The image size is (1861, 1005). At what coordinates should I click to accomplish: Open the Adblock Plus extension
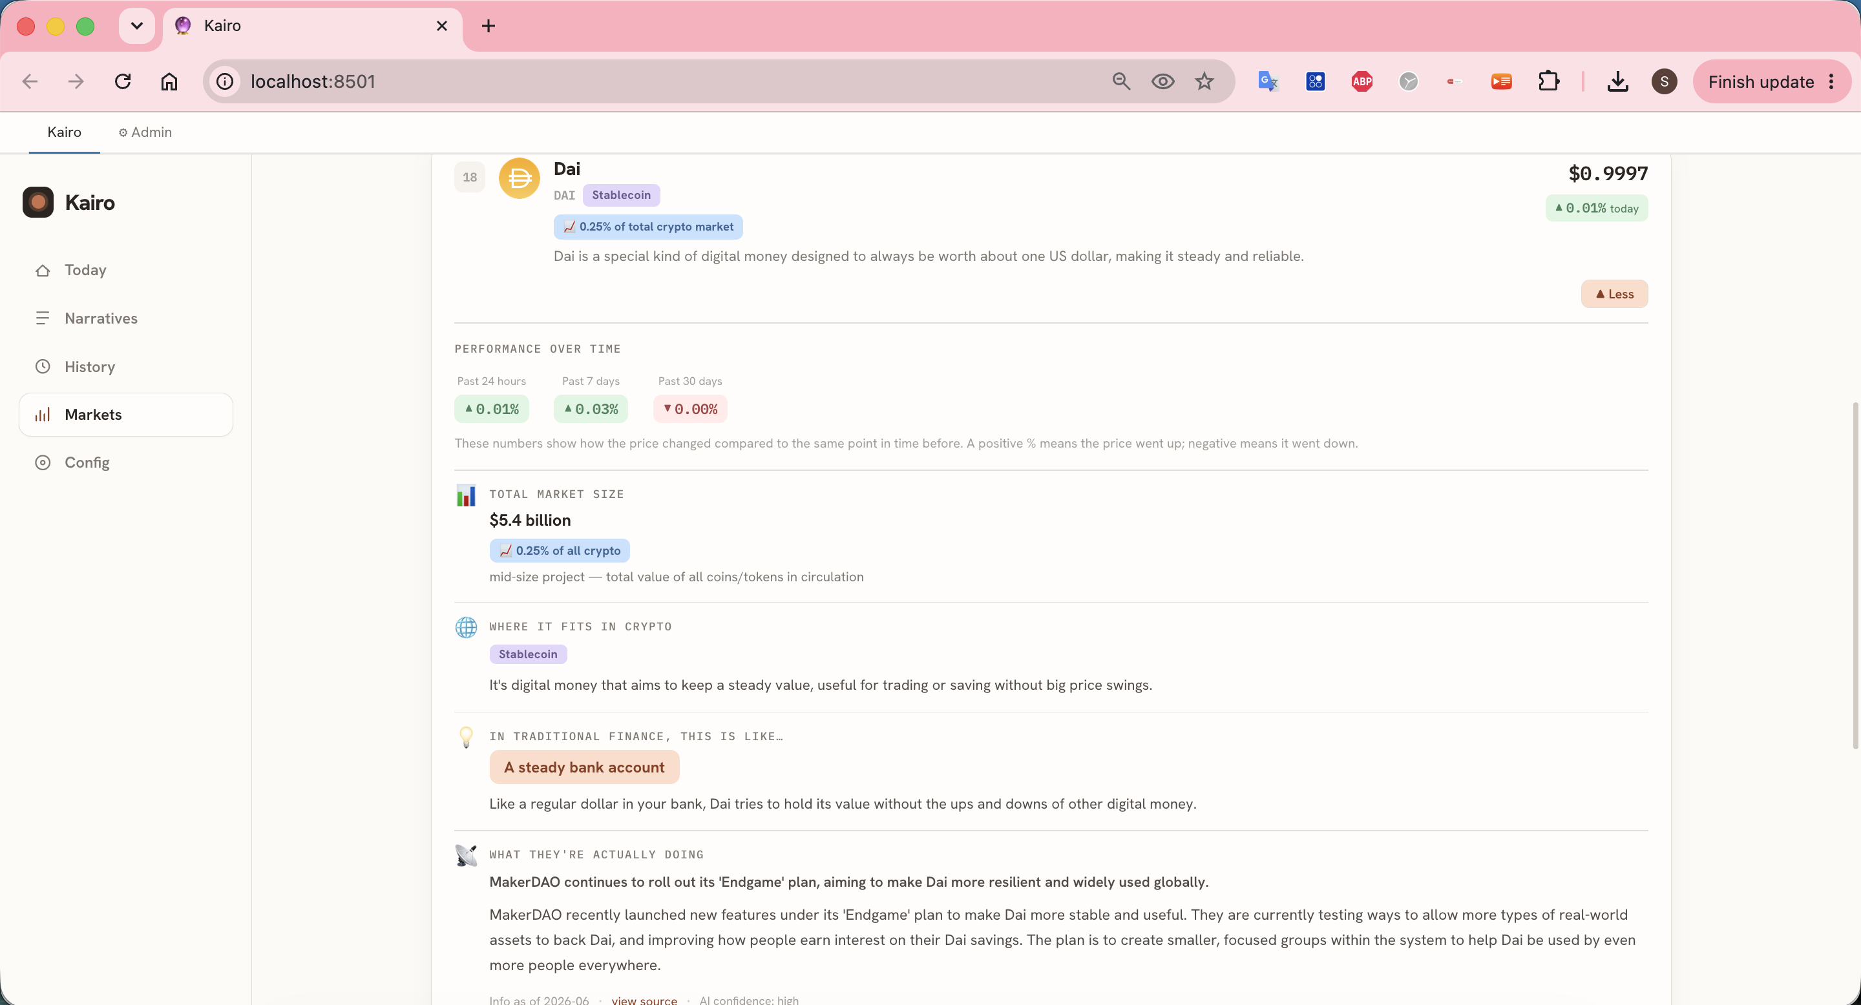tap(1362, 81)
